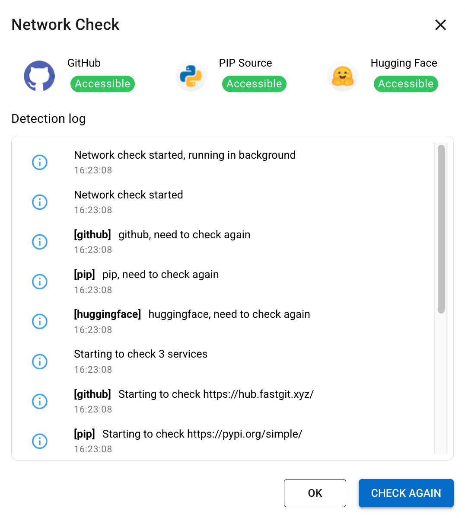The image size is (465, 518).
Task: Click the topmost info icon in the detection log
Action: tap(39, 162)
